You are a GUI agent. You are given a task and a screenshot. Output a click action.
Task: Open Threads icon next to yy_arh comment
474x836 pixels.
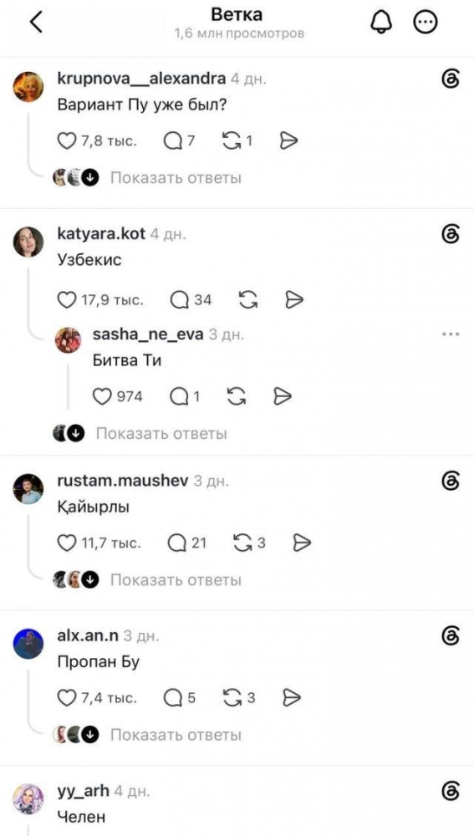[x=451, y=793]
